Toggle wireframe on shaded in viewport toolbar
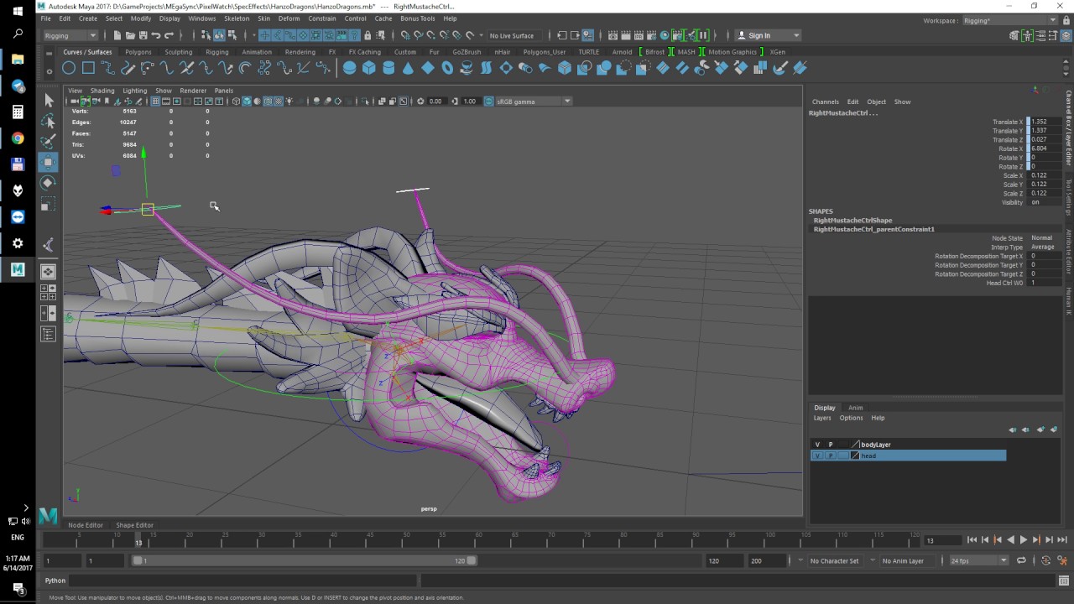The height and width of the screenshot is (604, 1074). [268, 102]
